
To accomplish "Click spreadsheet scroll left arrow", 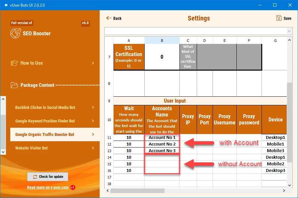I will 108,190.
